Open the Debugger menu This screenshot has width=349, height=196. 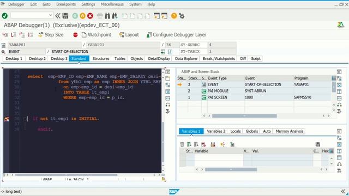coord(16,4)
